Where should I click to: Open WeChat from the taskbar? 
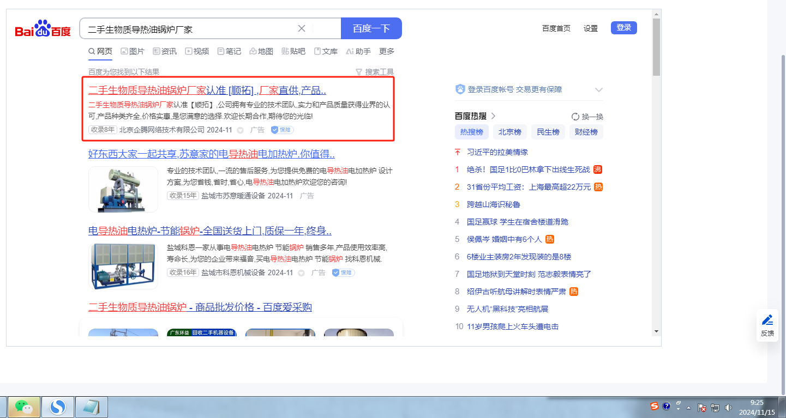23,407
